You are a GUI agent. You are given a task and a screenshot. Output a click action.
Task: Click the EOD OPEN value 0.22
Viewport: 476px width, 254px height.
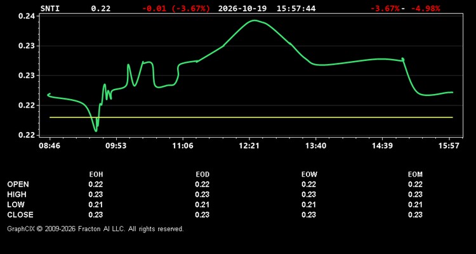pos(202,184)
